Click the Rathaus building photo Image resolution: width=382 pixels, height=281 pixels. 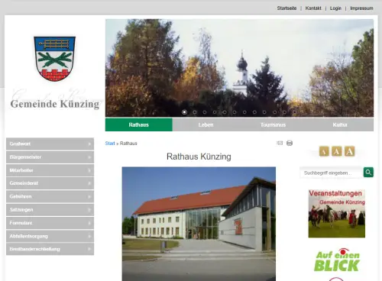pyautogui.click(x=199, y=224)
